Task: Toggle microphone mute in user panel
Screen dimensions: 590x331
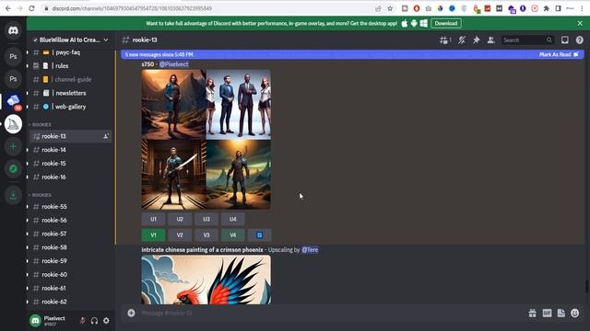Action: pyautogui.click(x=82, y=321)
